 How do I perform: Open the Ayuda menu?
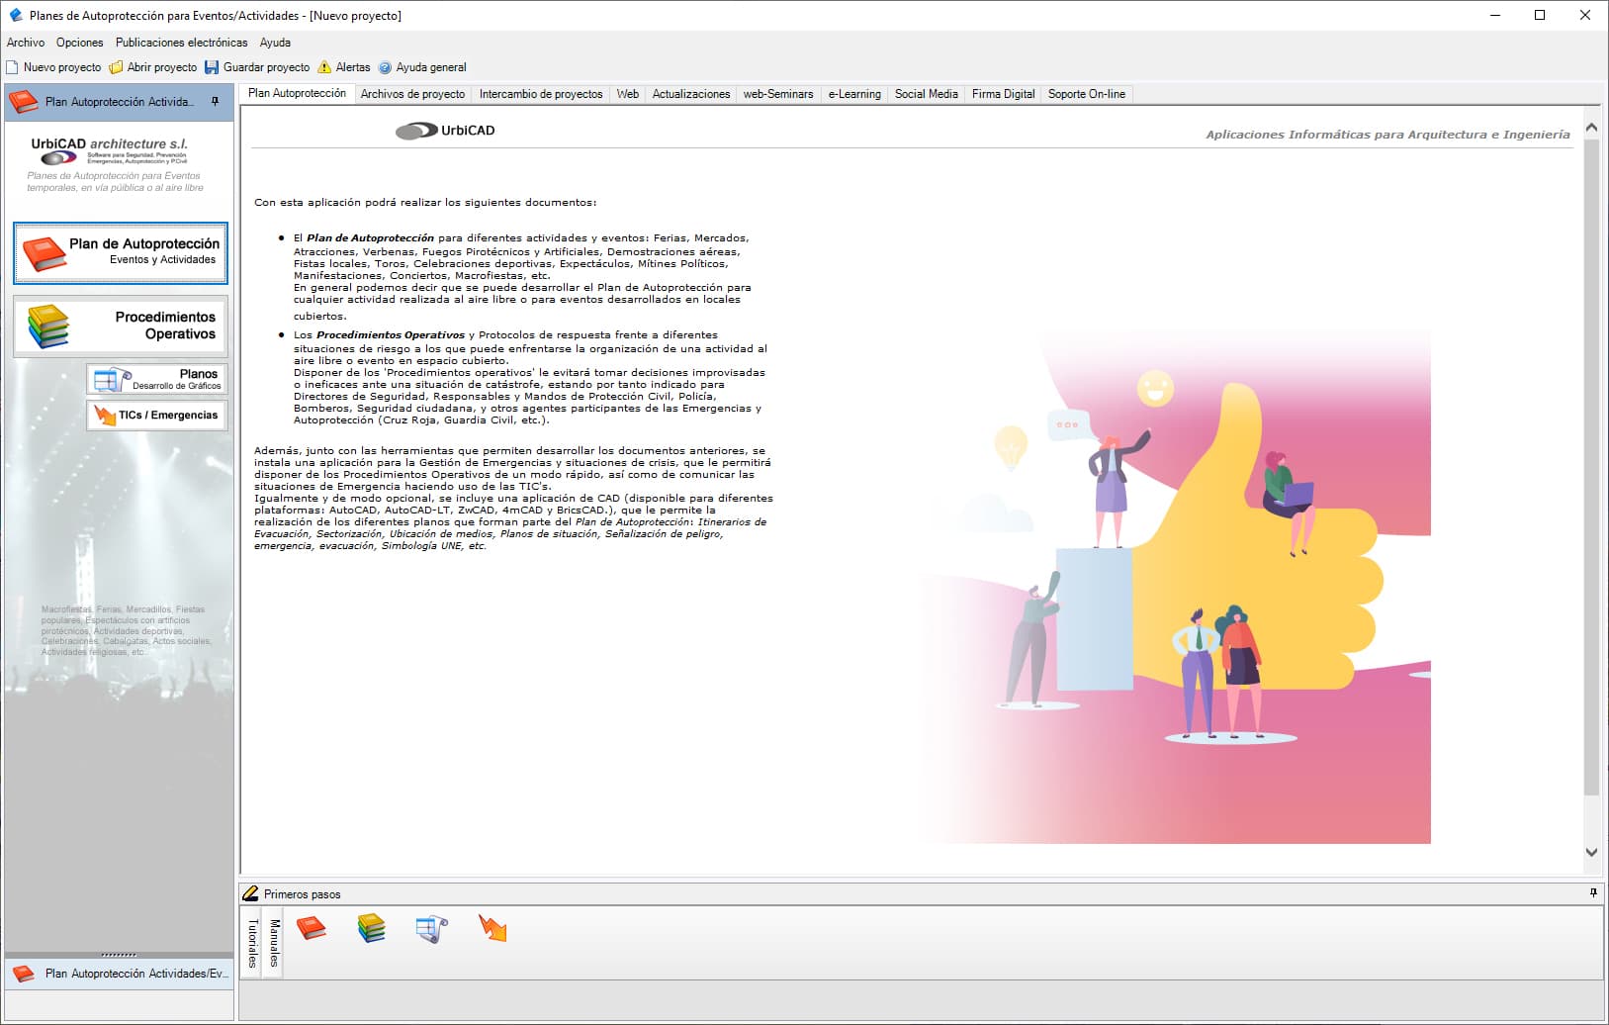[x=275, y=43]
